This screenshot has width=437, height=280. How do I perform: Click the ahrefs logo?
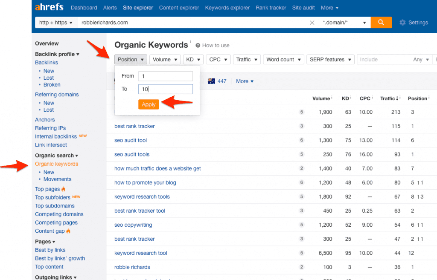[49, 7]
